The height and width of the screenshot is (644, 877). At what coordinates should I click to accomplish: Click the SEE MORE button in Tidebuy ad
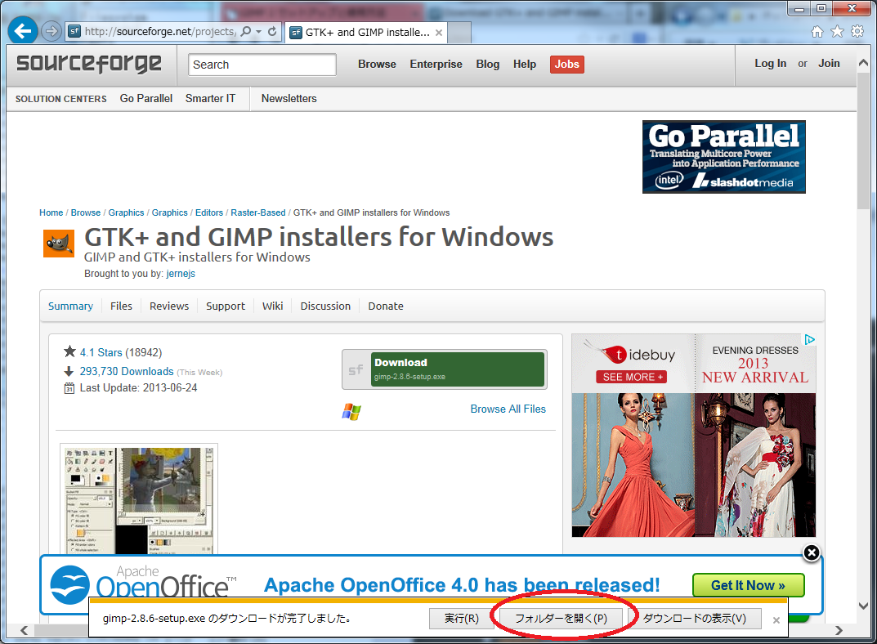click(632, 377)
